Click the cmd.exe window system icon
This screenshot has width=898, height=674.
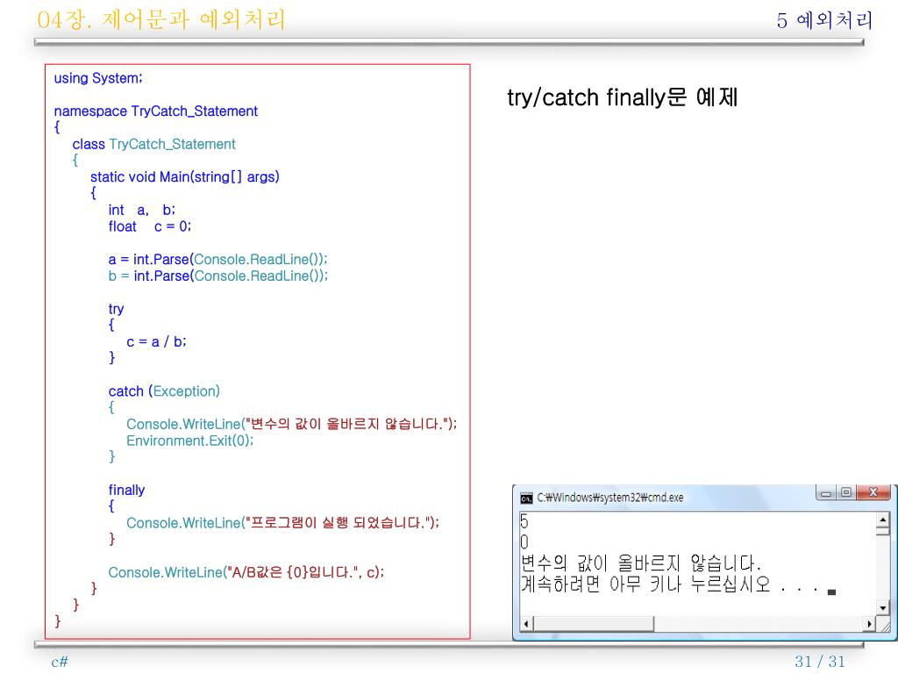point(526,498)
